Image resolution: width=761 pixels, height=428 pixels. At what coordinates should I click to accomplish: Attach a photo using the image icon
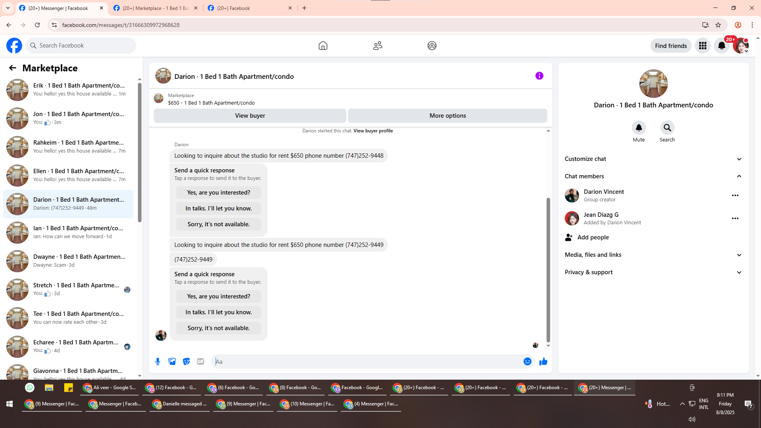tap(172, 361)
